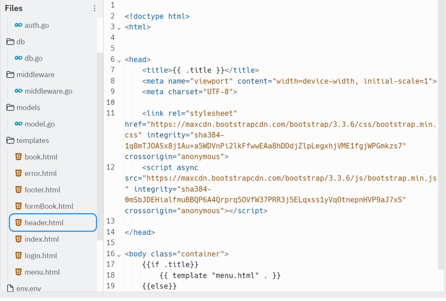Screen dimensions: 446x301
Task: Click the HTML5 icon beside formBook.html
Action: click(x=18, y=206)
